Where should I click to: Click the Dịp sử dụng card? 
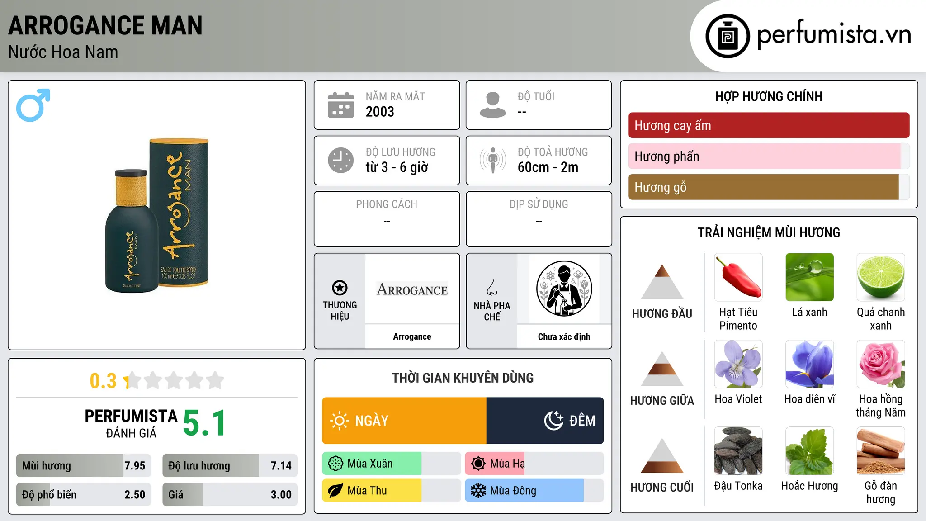539,219
